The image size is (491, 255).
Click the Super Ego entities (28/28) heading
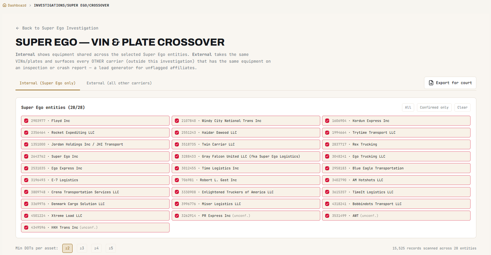click(x=53, y=108)
